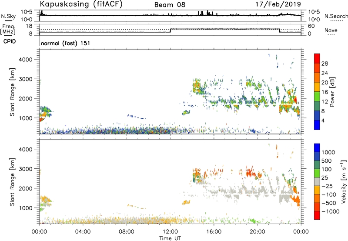
Task: Click the '1000' velocity colorbar tick
Action: tap(328, 152)
